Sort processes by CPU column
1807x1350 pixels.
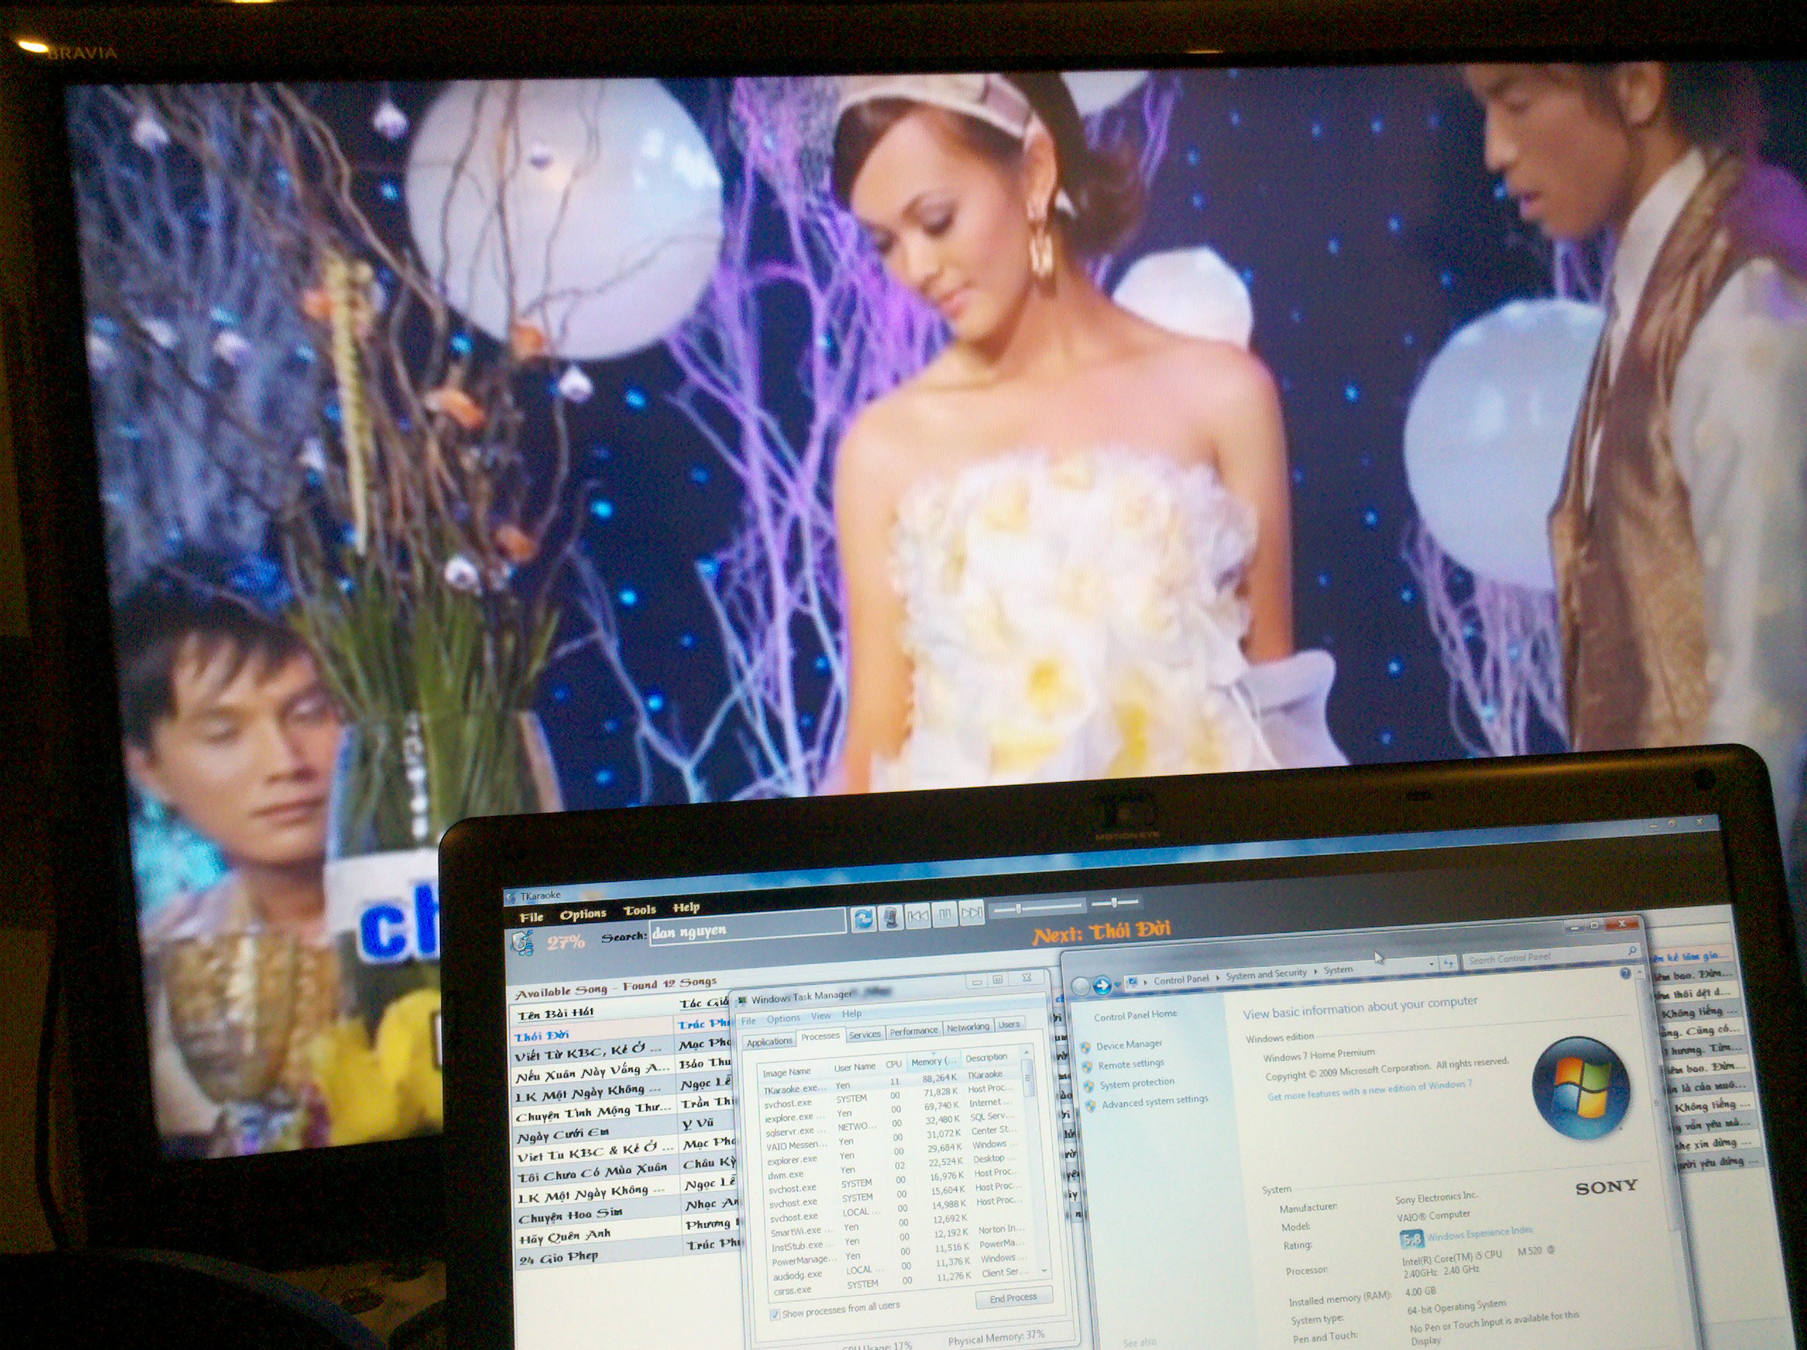point(894,1064)
